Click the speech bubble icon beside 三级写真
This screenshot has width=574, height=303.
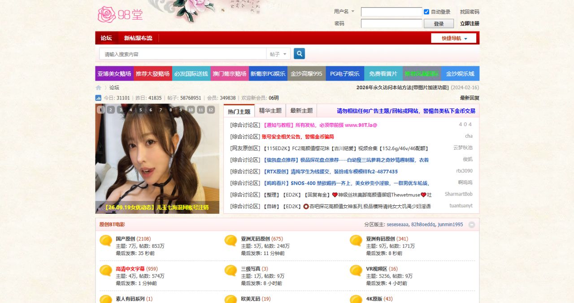(x=231, y=271)
